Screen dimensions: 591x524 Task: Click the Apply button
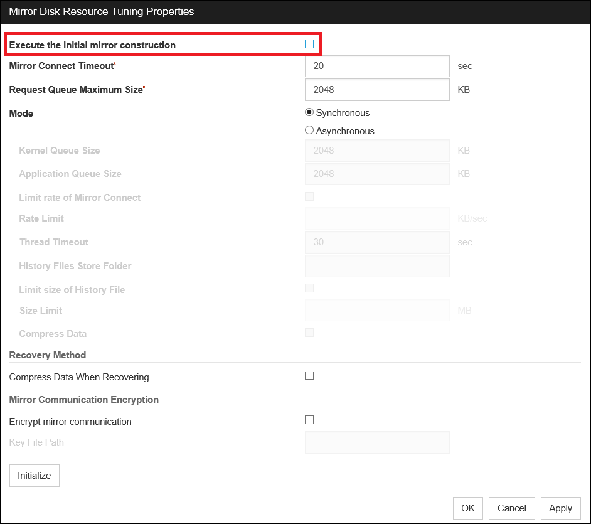(560, 508)
